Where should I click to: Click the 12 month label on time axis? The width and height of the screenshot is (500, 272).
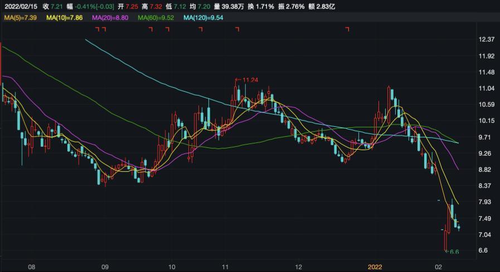(x=298, y=267)
